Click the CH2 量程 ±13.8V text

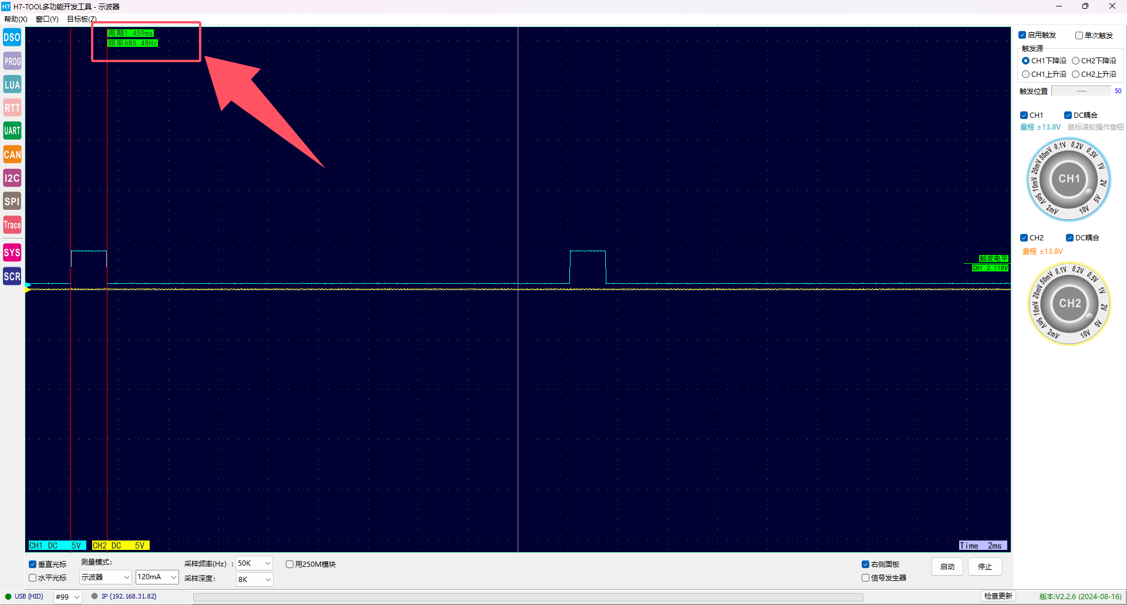1042,251
